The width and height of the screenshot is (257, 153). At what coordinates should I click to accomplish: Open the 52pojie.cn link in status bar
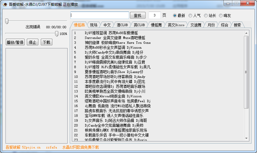point(31,147)
